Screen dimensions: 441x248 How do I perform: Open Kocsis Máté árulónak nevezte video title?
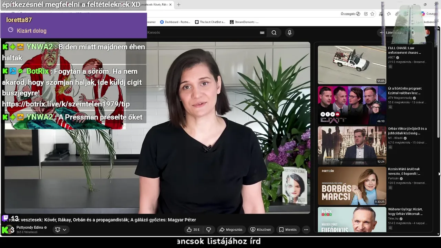404,171
